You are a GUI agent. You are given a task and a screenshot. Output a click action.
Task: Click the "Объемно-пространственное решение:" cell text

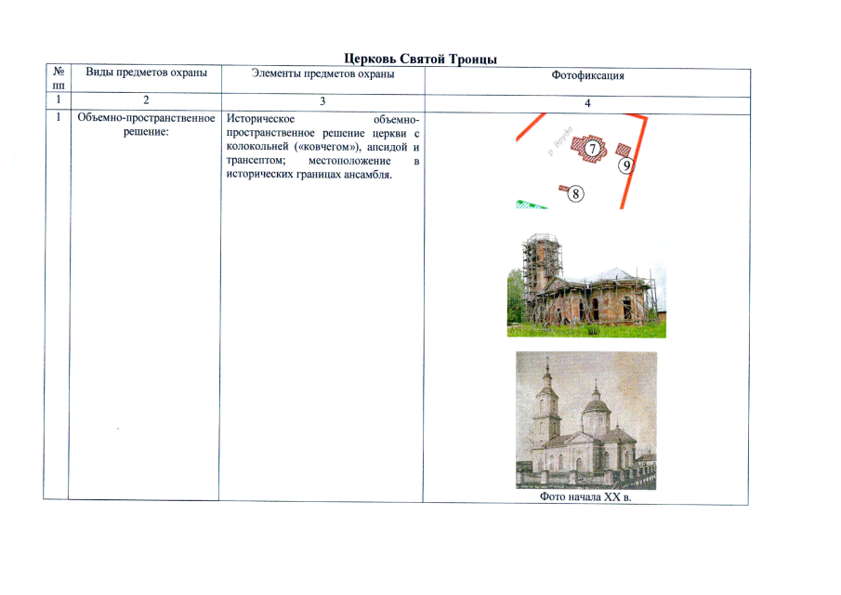pyautogui.click(x=146, y=126)
